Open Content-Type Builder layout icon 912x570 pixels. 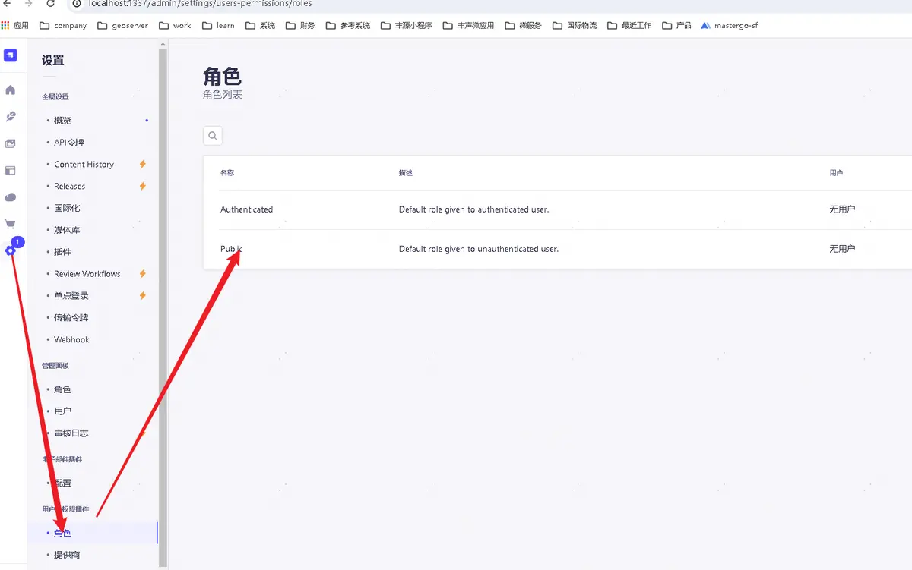[10, 171]
